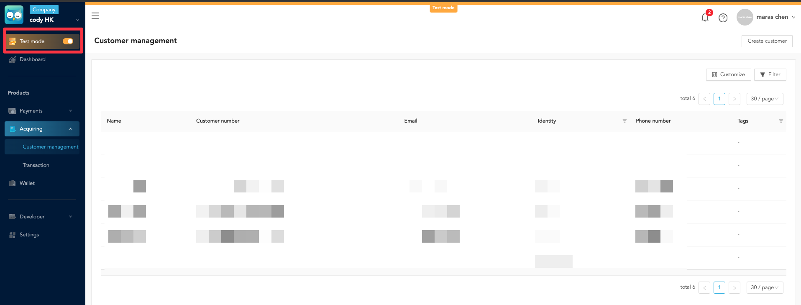The image size is (801, 305).
Task: Click the Phone number column header
Action: 653,121
